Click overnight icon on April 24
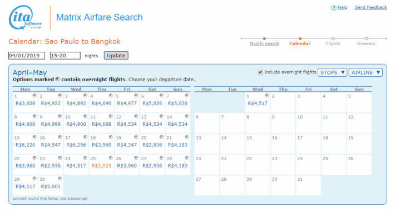The width and height of the screenshot is (395, 212). pos(86,158)
